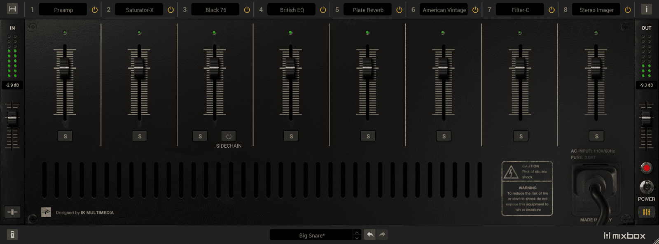Solo channel 7 with its S button

coord(521,136)
